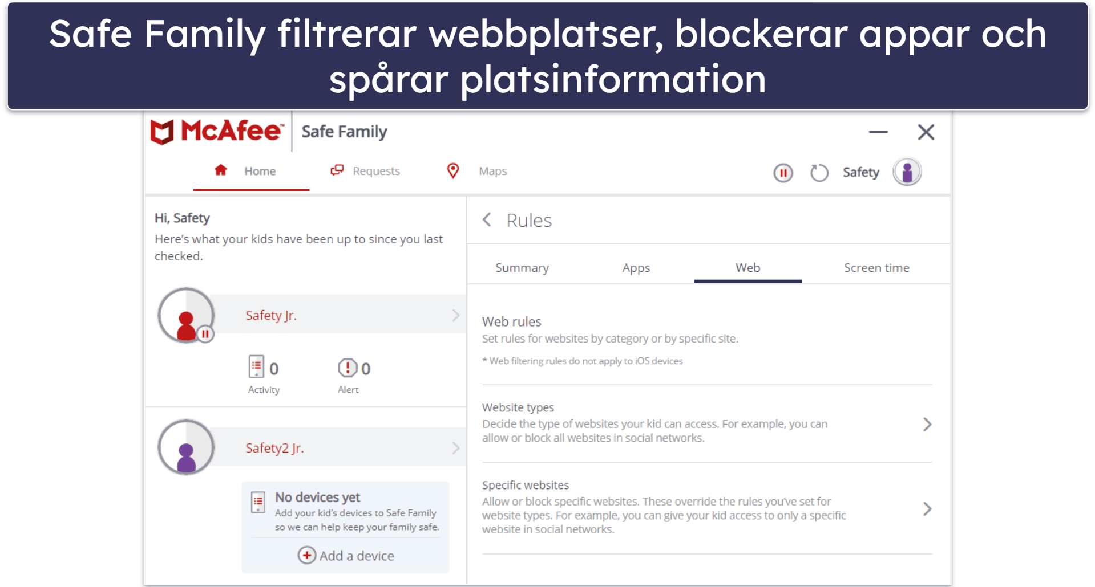This screenshot has width=1095, height=587.
Task: Click the pause badge on Safety Jr. avatar
Action: (205, 334)
